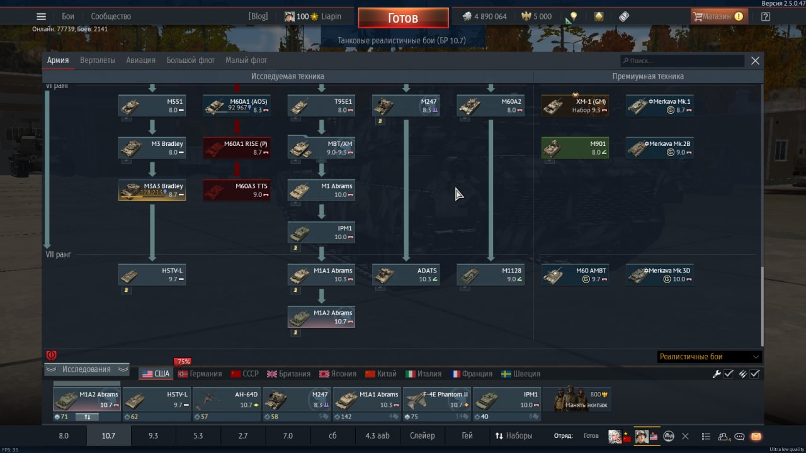This screenshot has width=806, height=453.
Task: Select the 9.3 lineup preset
Action: [x=153, y=435]
